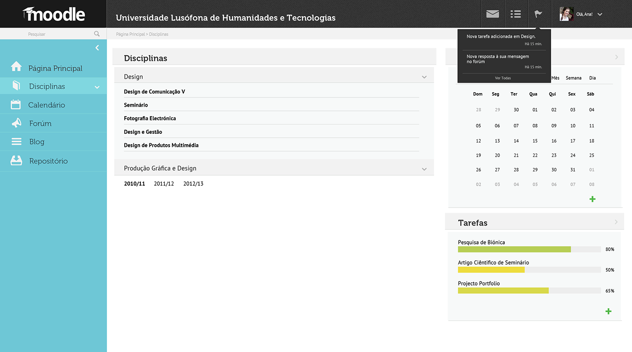Select the 2011/12 year tab
The width and height of the screenshot is (632, 352).
[x=164, y=184]
